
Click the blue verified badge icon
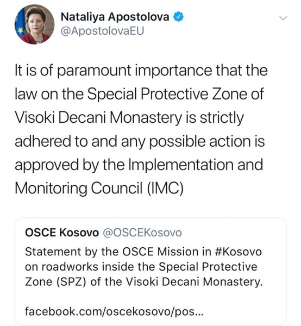[178, 17]
